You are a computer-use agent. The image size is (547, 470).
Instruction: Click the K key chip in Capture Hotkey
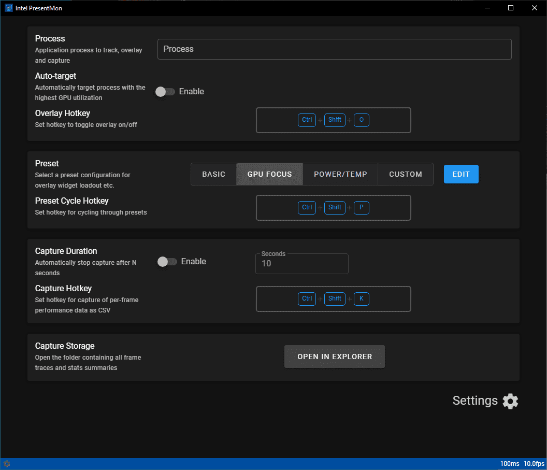(362, 298)
